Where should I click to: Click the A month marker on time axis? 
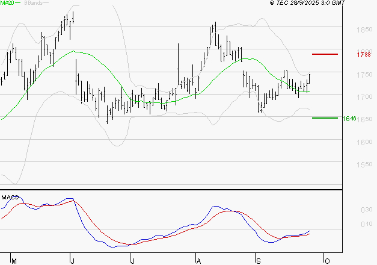click(x=198, y=261)
